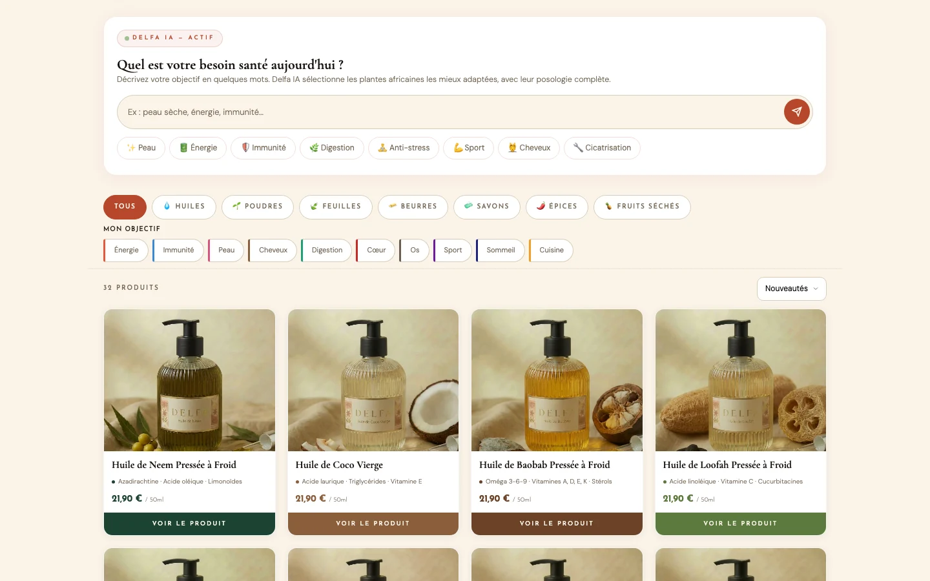930x581 pixels.
Task: Pick the Digestion herb suggestion chip
Action: [x=332, y=148]
